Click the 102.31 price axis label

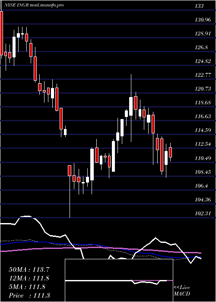point(203,214)
